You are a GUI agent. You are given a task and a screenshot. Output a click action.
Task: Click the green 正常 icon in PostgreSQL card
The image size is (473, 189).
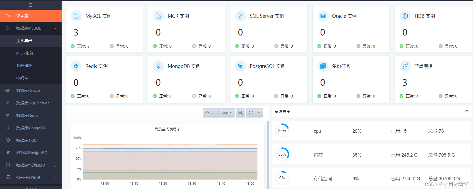(x=237, y=96)
